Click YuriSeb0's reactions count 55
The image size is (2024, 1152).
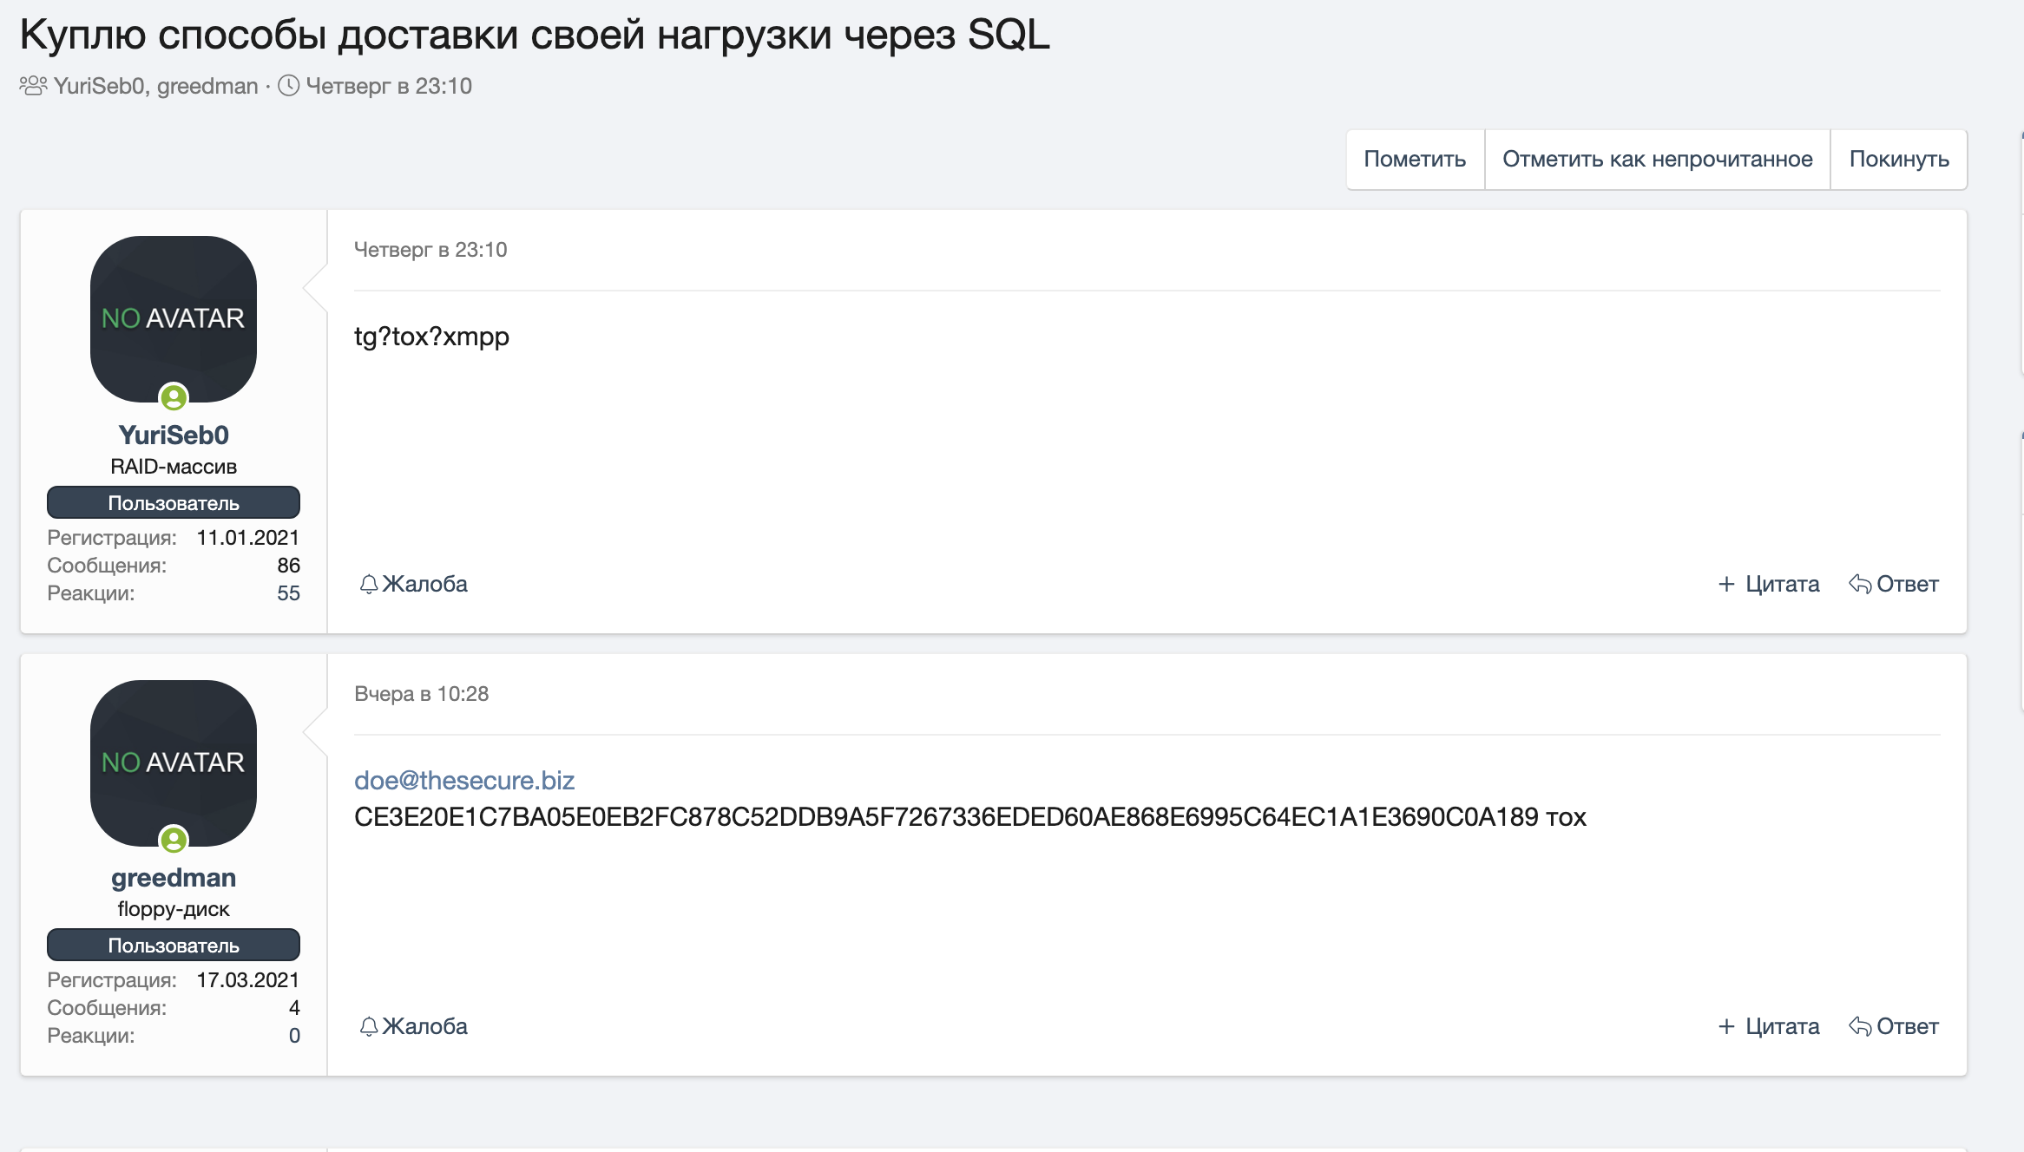point(288,593)
